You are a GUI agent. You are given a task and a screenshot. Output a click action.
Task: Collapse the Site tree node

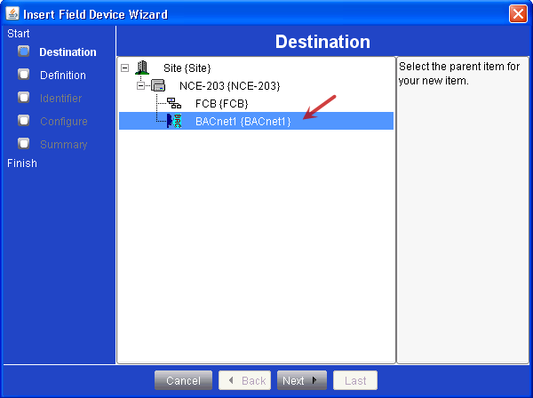click(124, 68)
